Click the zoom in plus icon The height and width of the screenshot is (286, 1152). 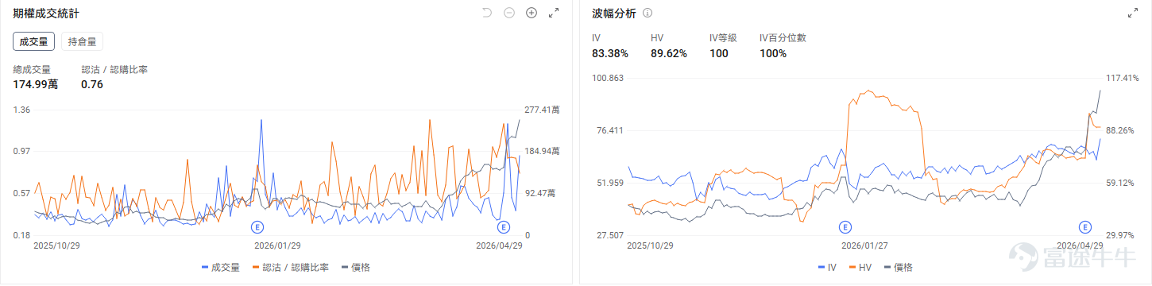532,13
